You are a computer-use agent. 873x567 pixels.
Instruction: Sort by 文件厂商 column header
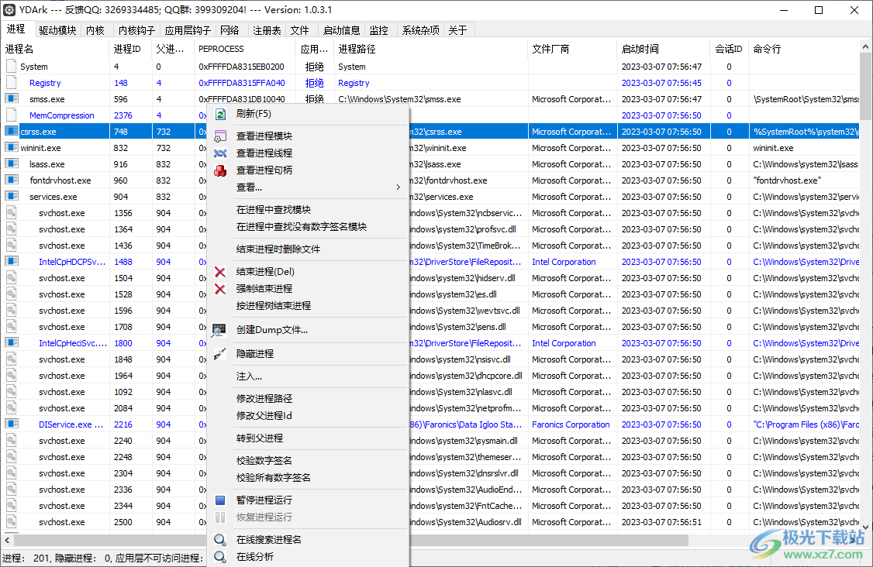[x=572, y=49]
